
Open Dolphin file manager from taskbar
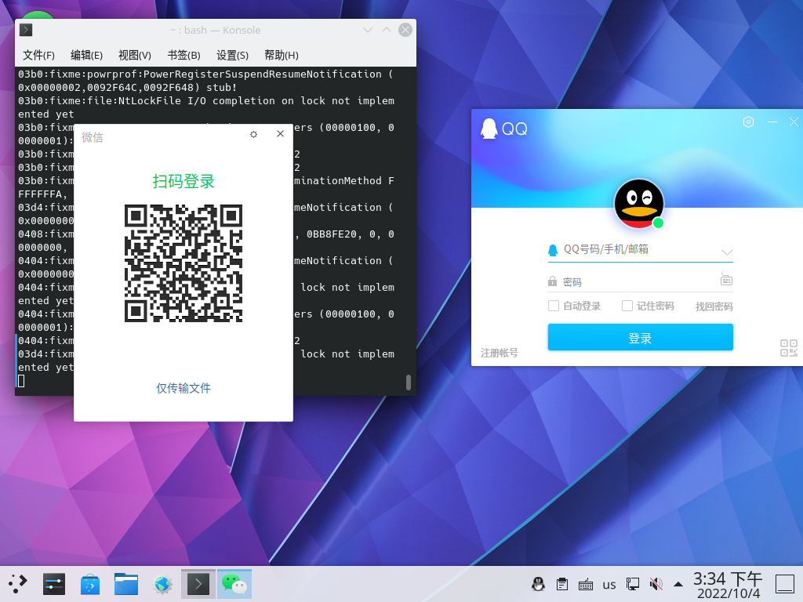click(x=126, y=584)
